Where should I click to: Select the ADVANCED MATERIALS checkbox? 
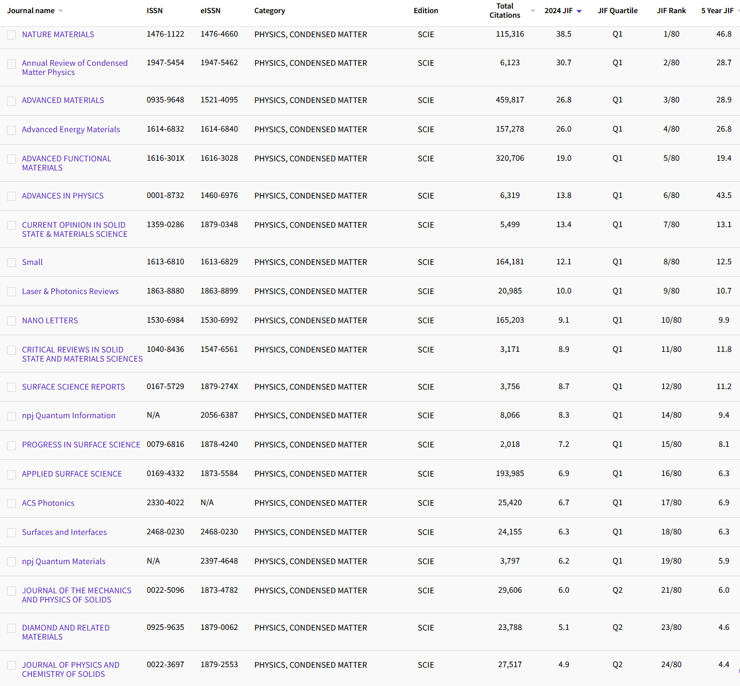coord(11,101)
